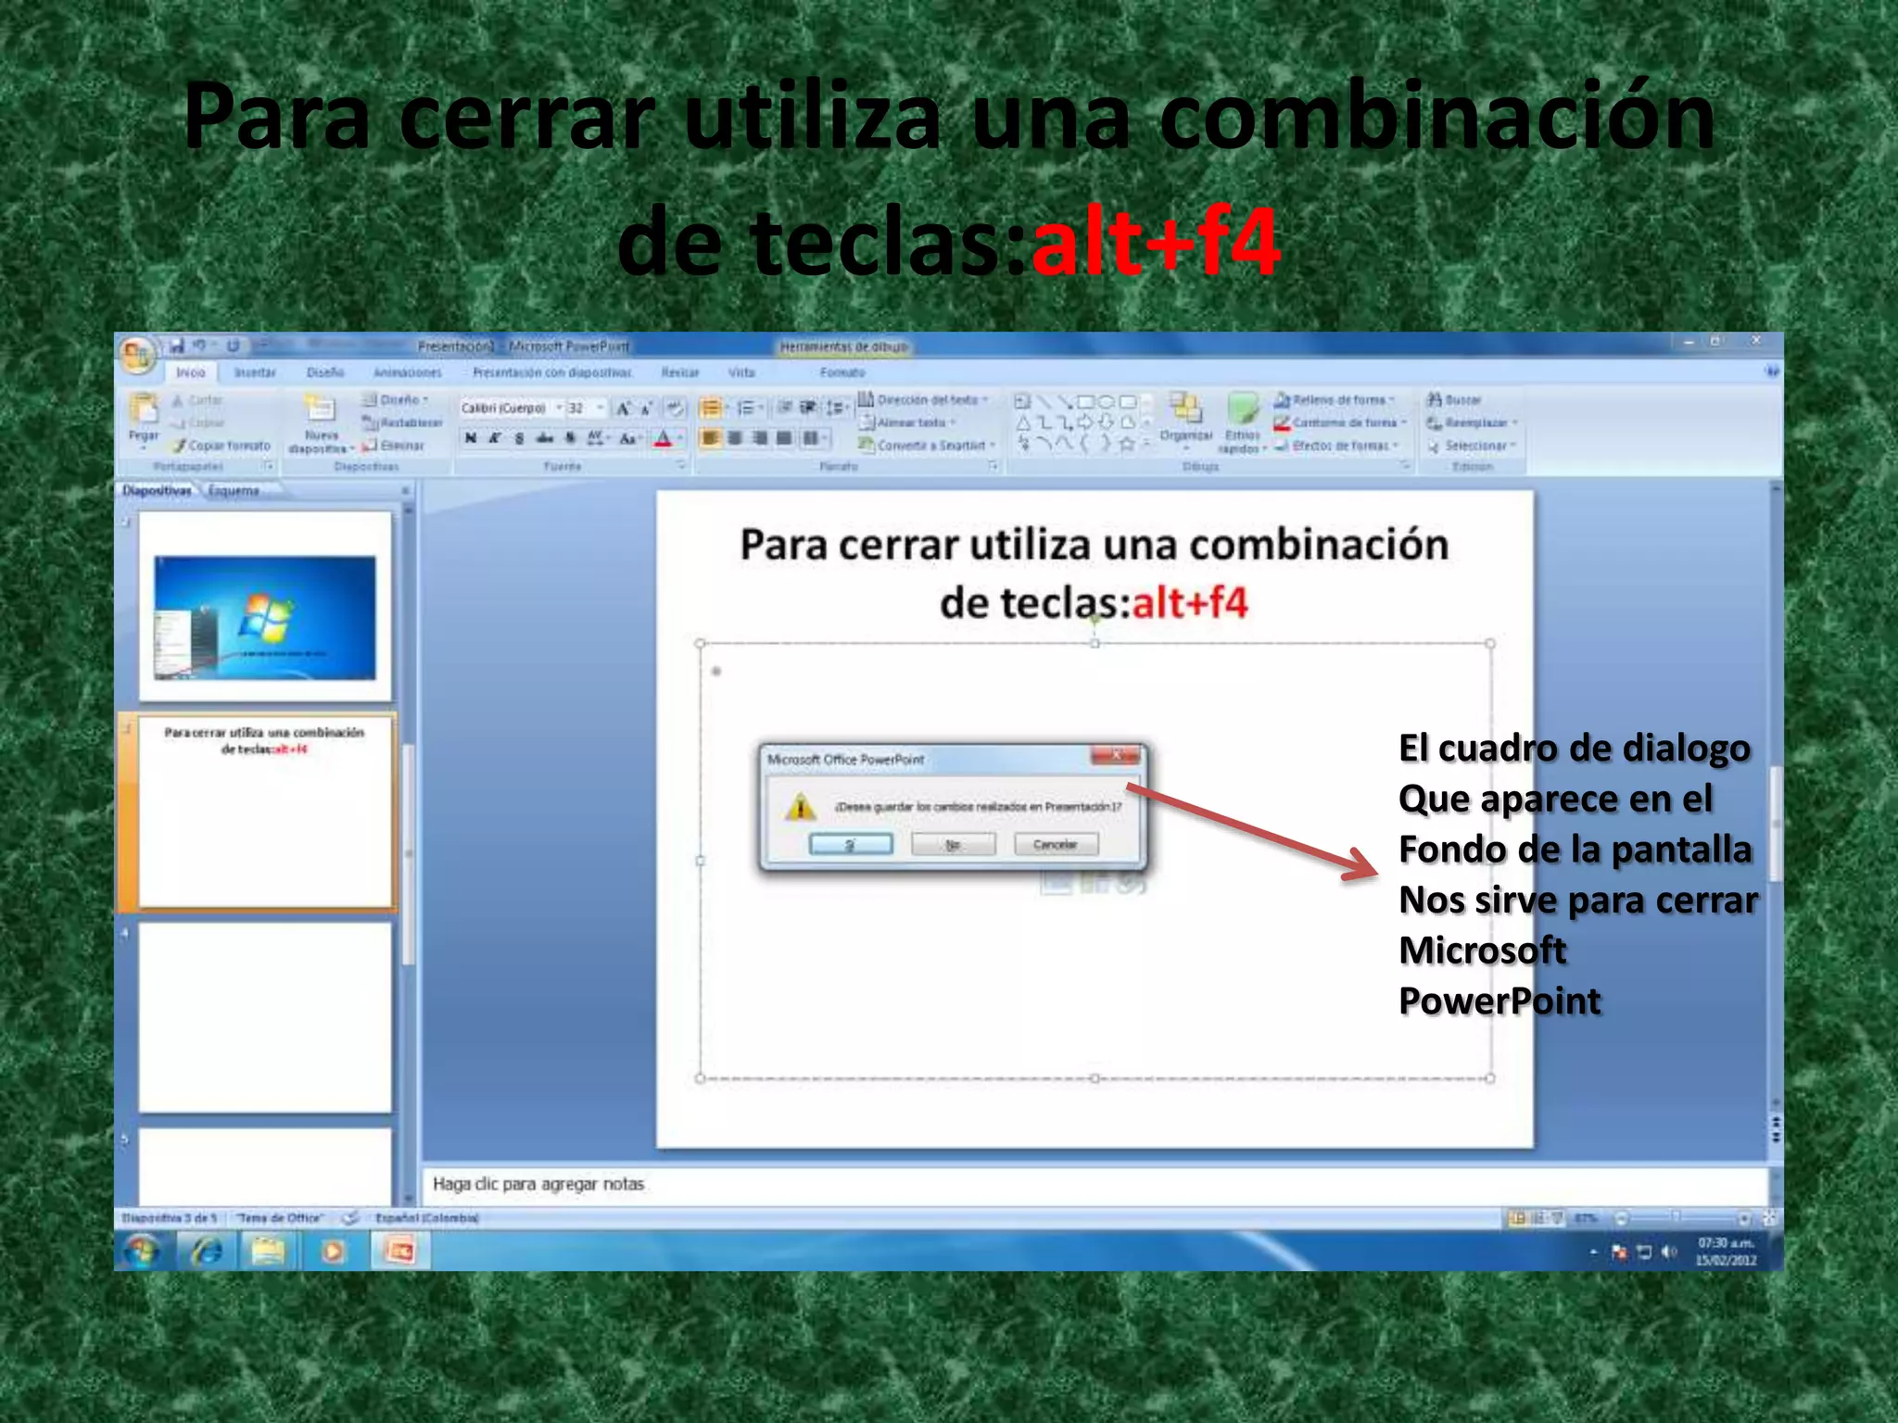
Task: Open Efectos de formas dropdown
Action: (x=1336, y=446)
